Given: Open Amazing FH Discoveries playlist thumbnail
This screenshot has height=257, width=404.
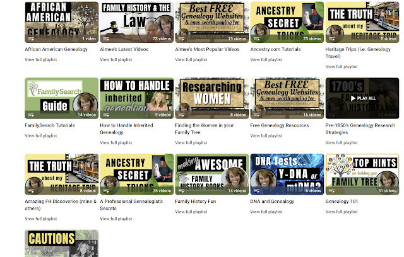Looking at the screenshot, I should click(62, 174).
